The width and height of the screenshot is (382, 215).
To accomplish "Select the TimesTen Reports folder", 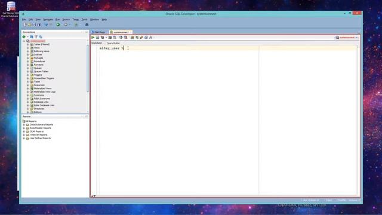I will click(38, 135).
